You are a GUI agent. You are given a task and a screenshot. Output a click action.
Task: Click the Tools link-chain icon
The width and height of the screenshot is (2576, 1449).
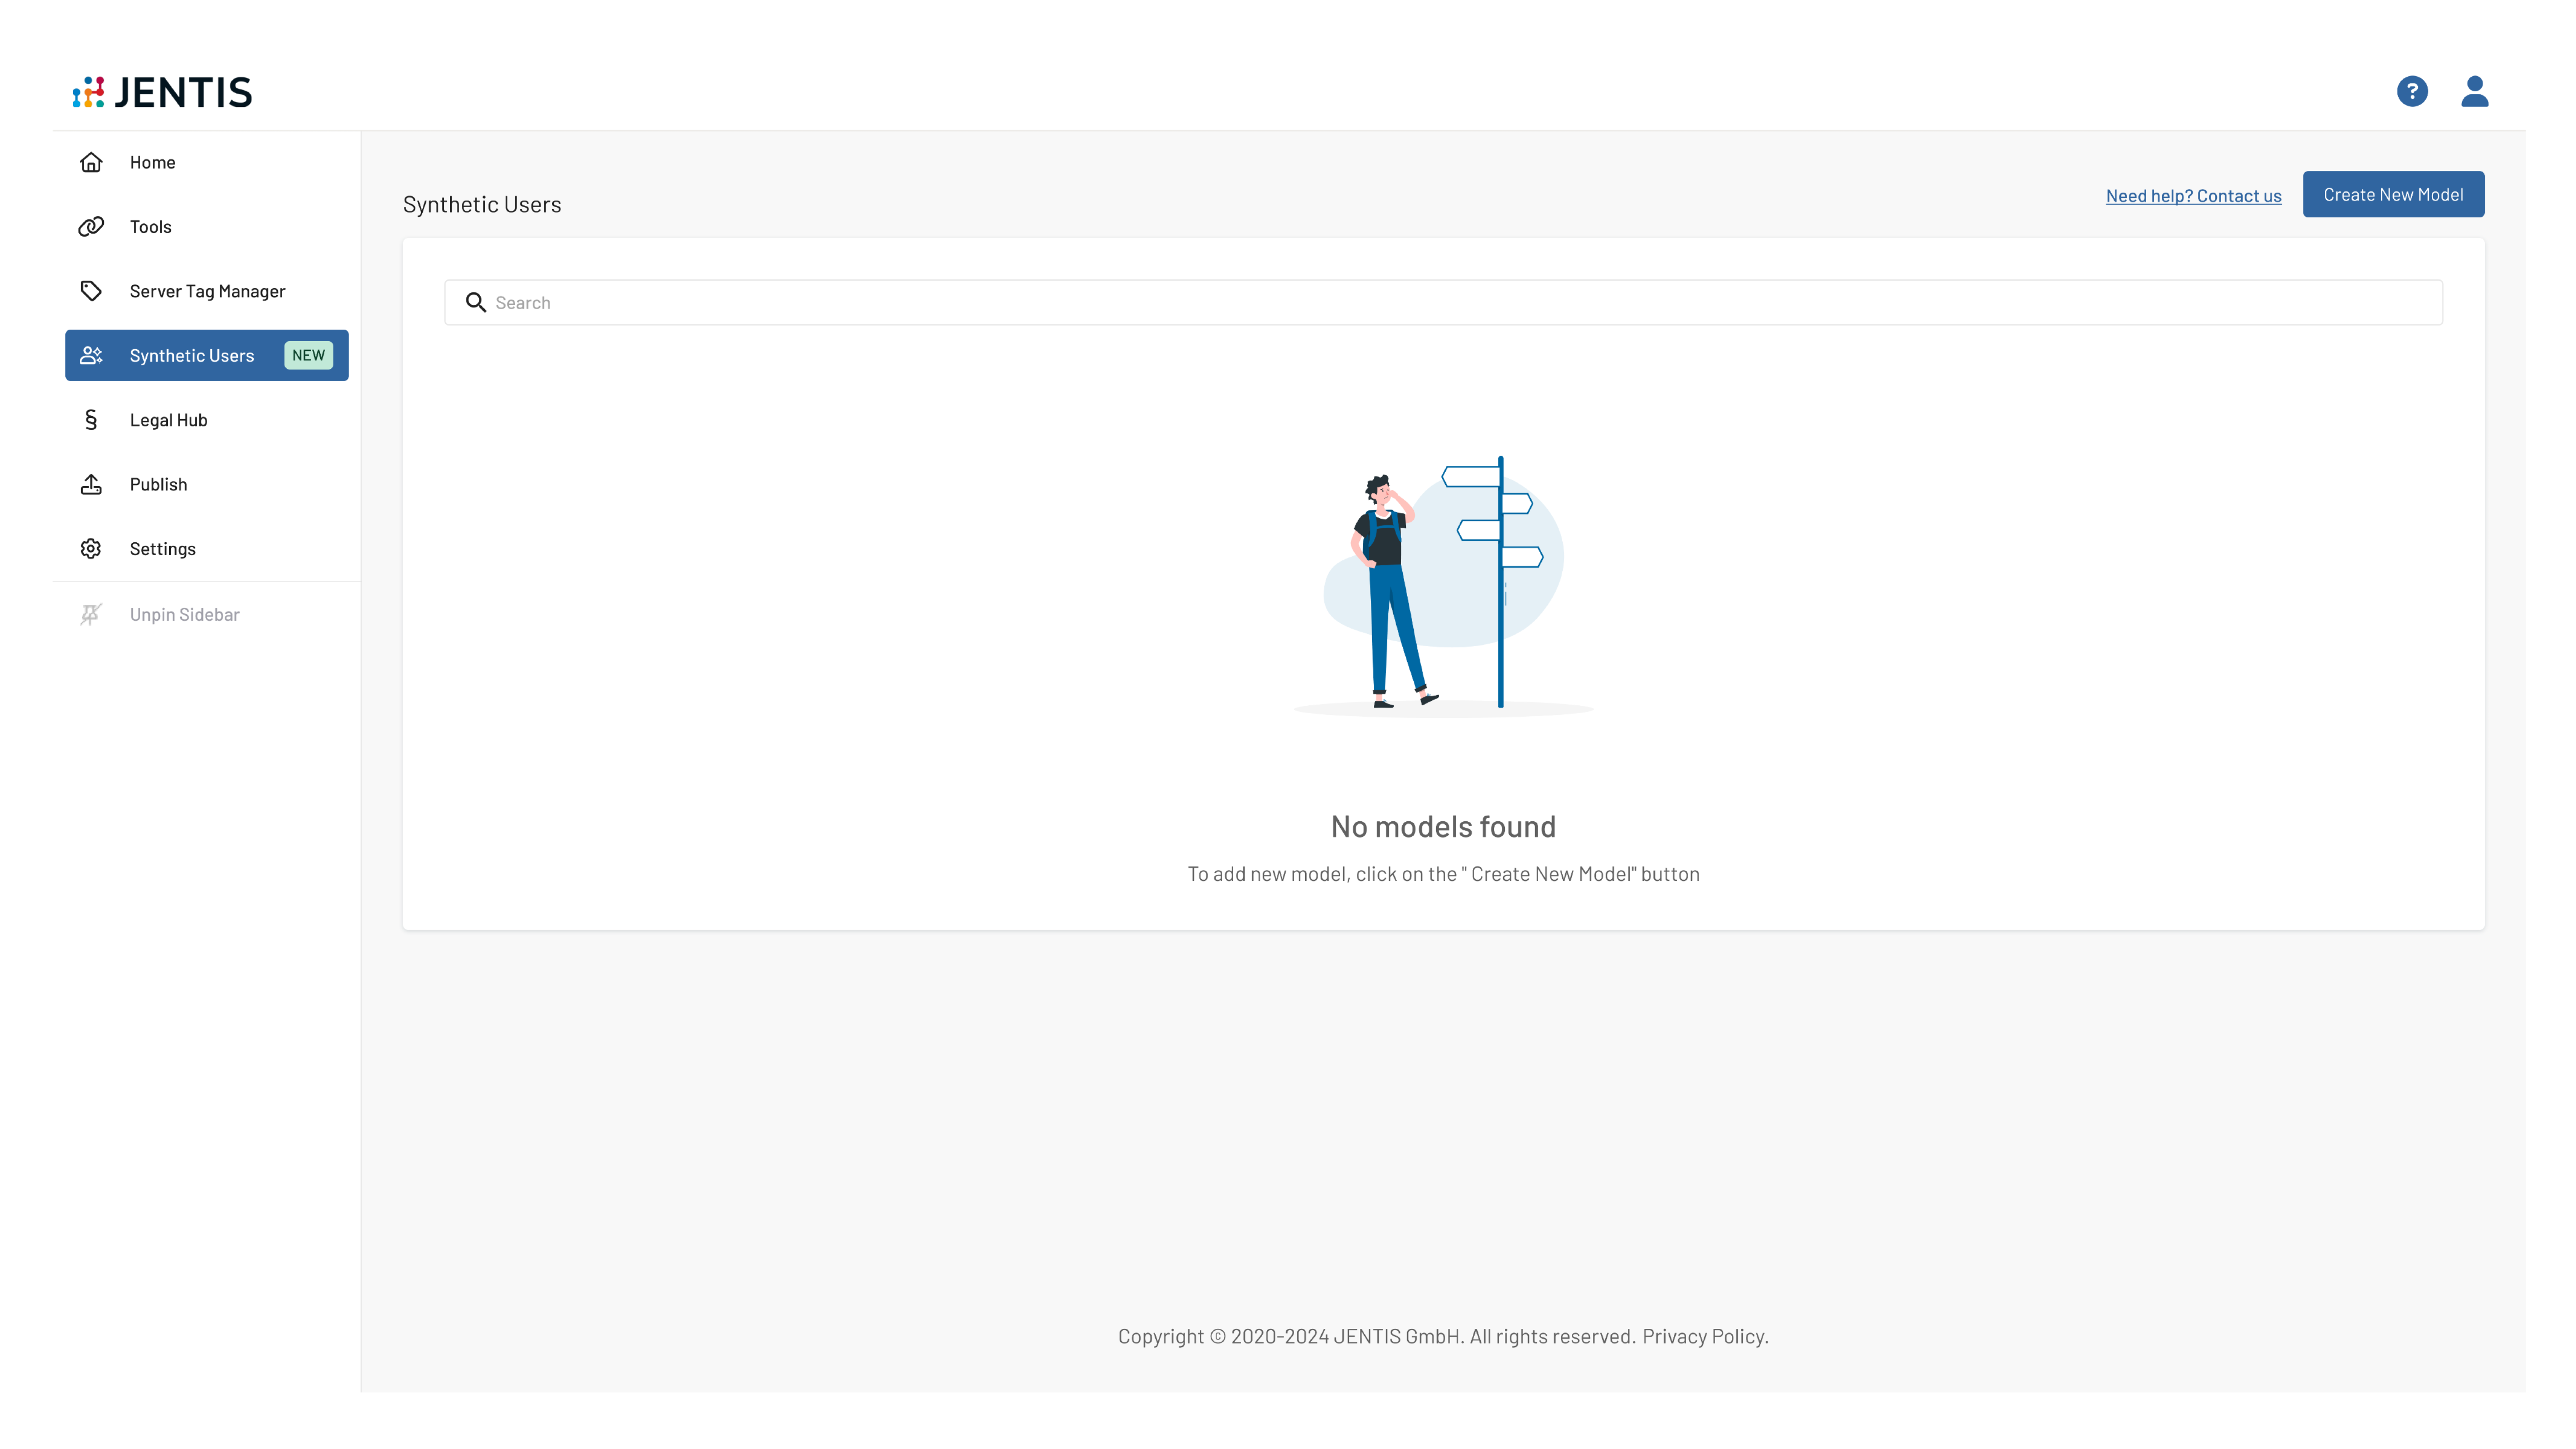tap(91, 227)
